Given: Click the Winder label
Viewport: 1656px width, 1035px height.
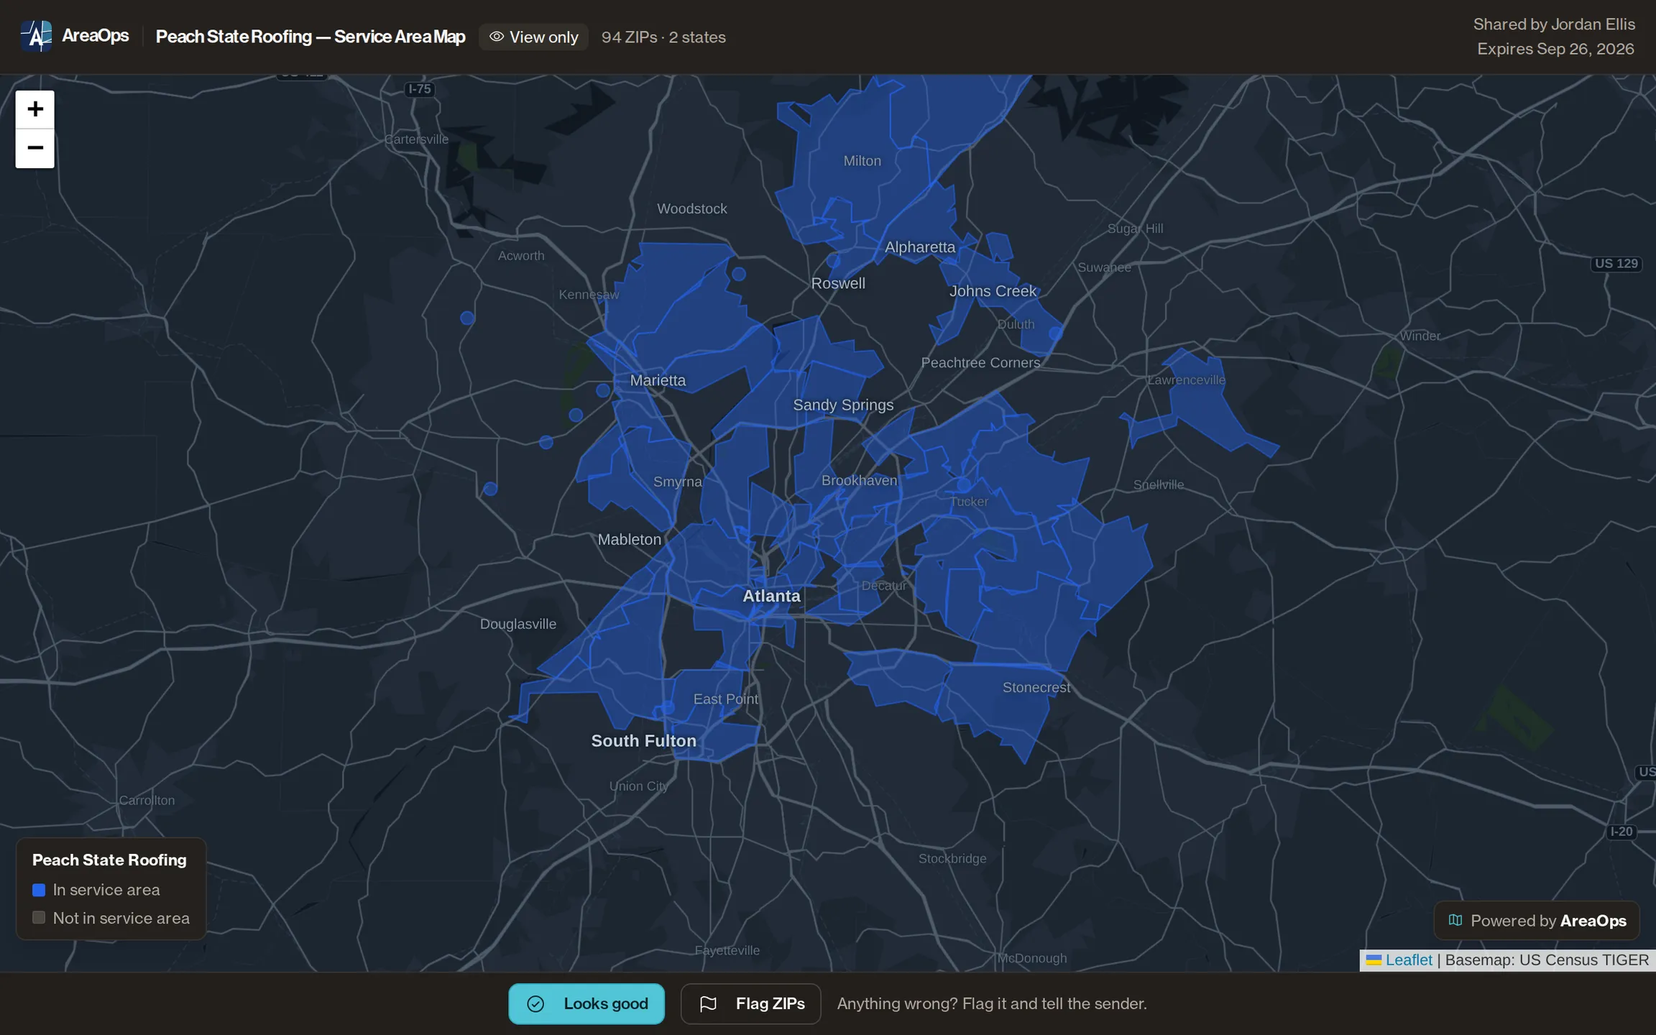Looking at the screenshot, I should [1420, 336].
